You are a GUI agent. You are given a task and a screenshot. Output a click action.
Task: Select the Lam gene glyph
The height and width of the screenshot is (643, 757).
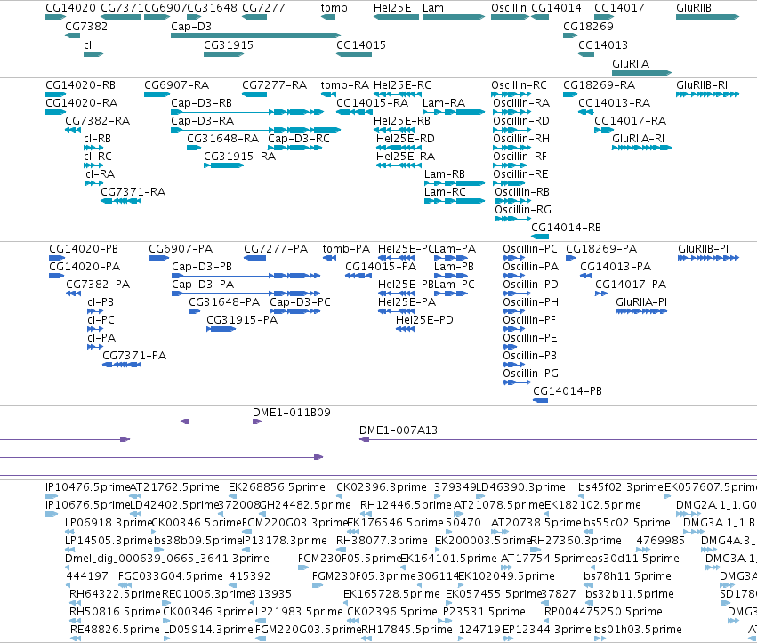454,17
